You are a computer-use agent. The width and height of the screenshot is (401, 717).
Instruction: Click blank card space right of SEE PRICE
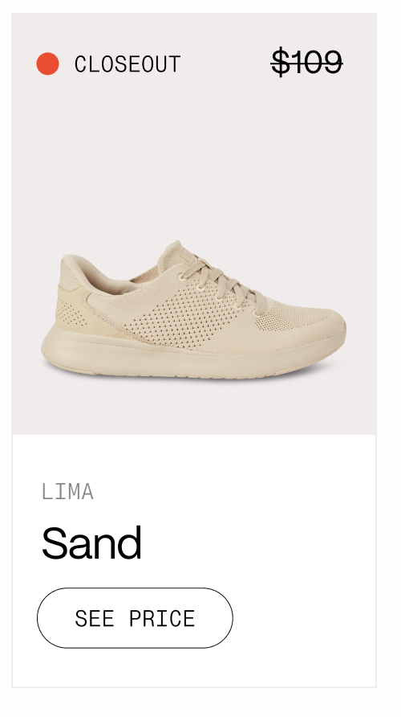(x=303, y=618)
